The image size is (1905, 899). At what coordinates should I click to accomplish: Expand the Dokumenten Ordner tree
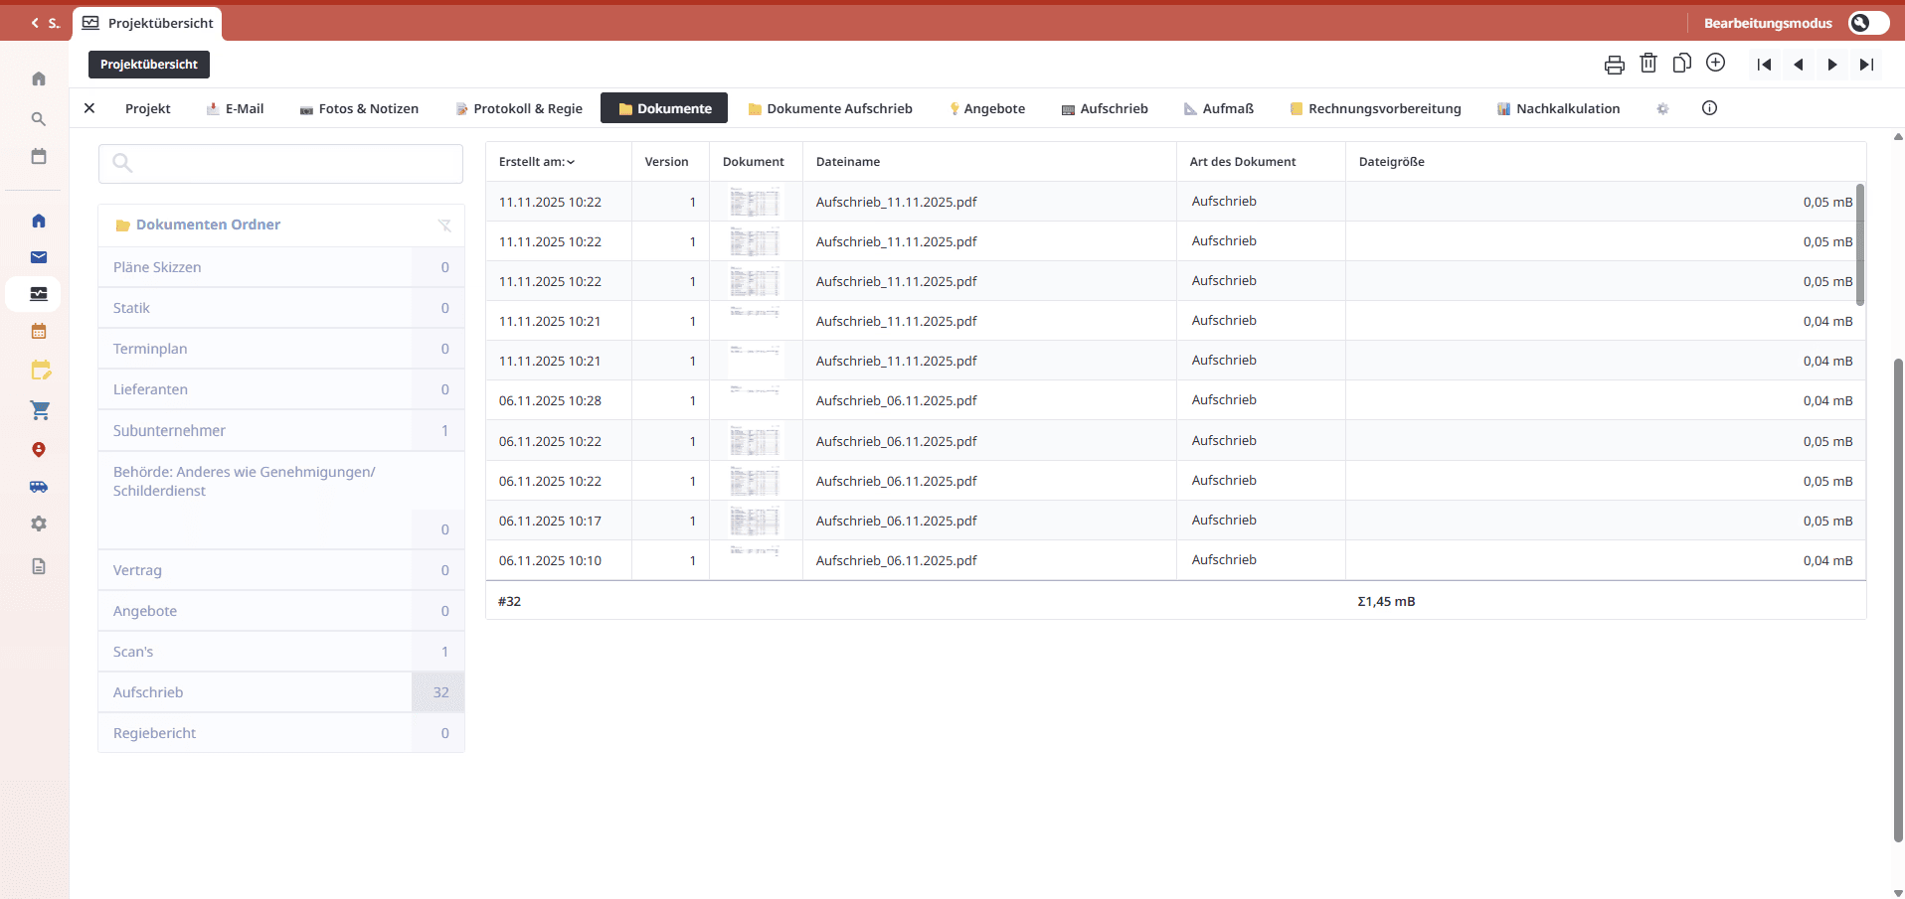[122, 225]
